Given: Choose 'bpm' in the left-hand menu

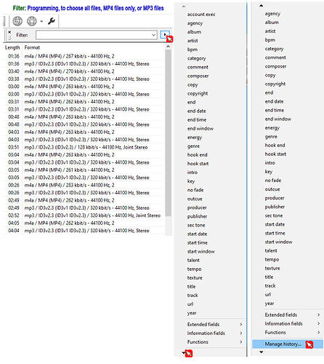Looking at the screenshot, I should point(193,50).
